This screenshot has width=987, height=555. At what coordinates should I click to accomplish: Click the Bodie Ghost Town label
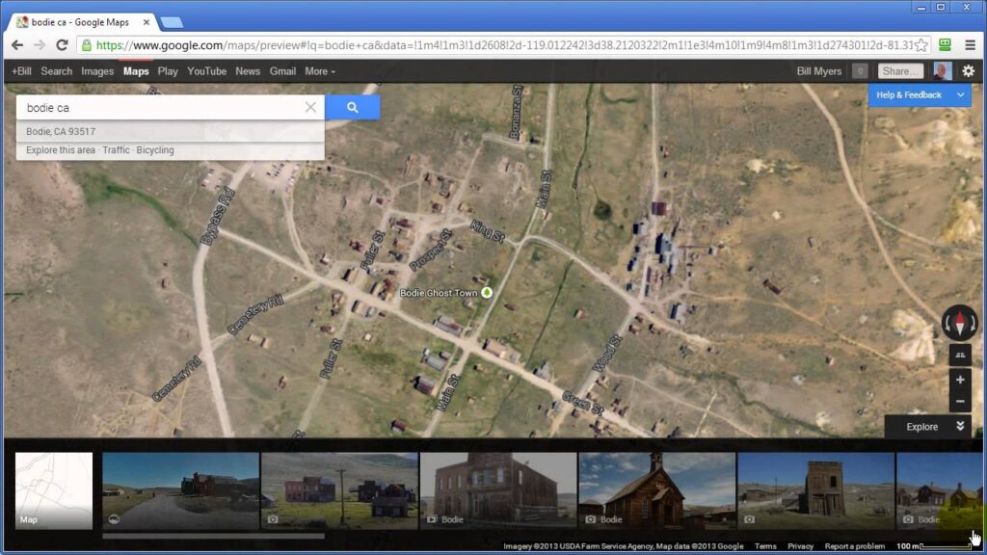click(439, 293)
